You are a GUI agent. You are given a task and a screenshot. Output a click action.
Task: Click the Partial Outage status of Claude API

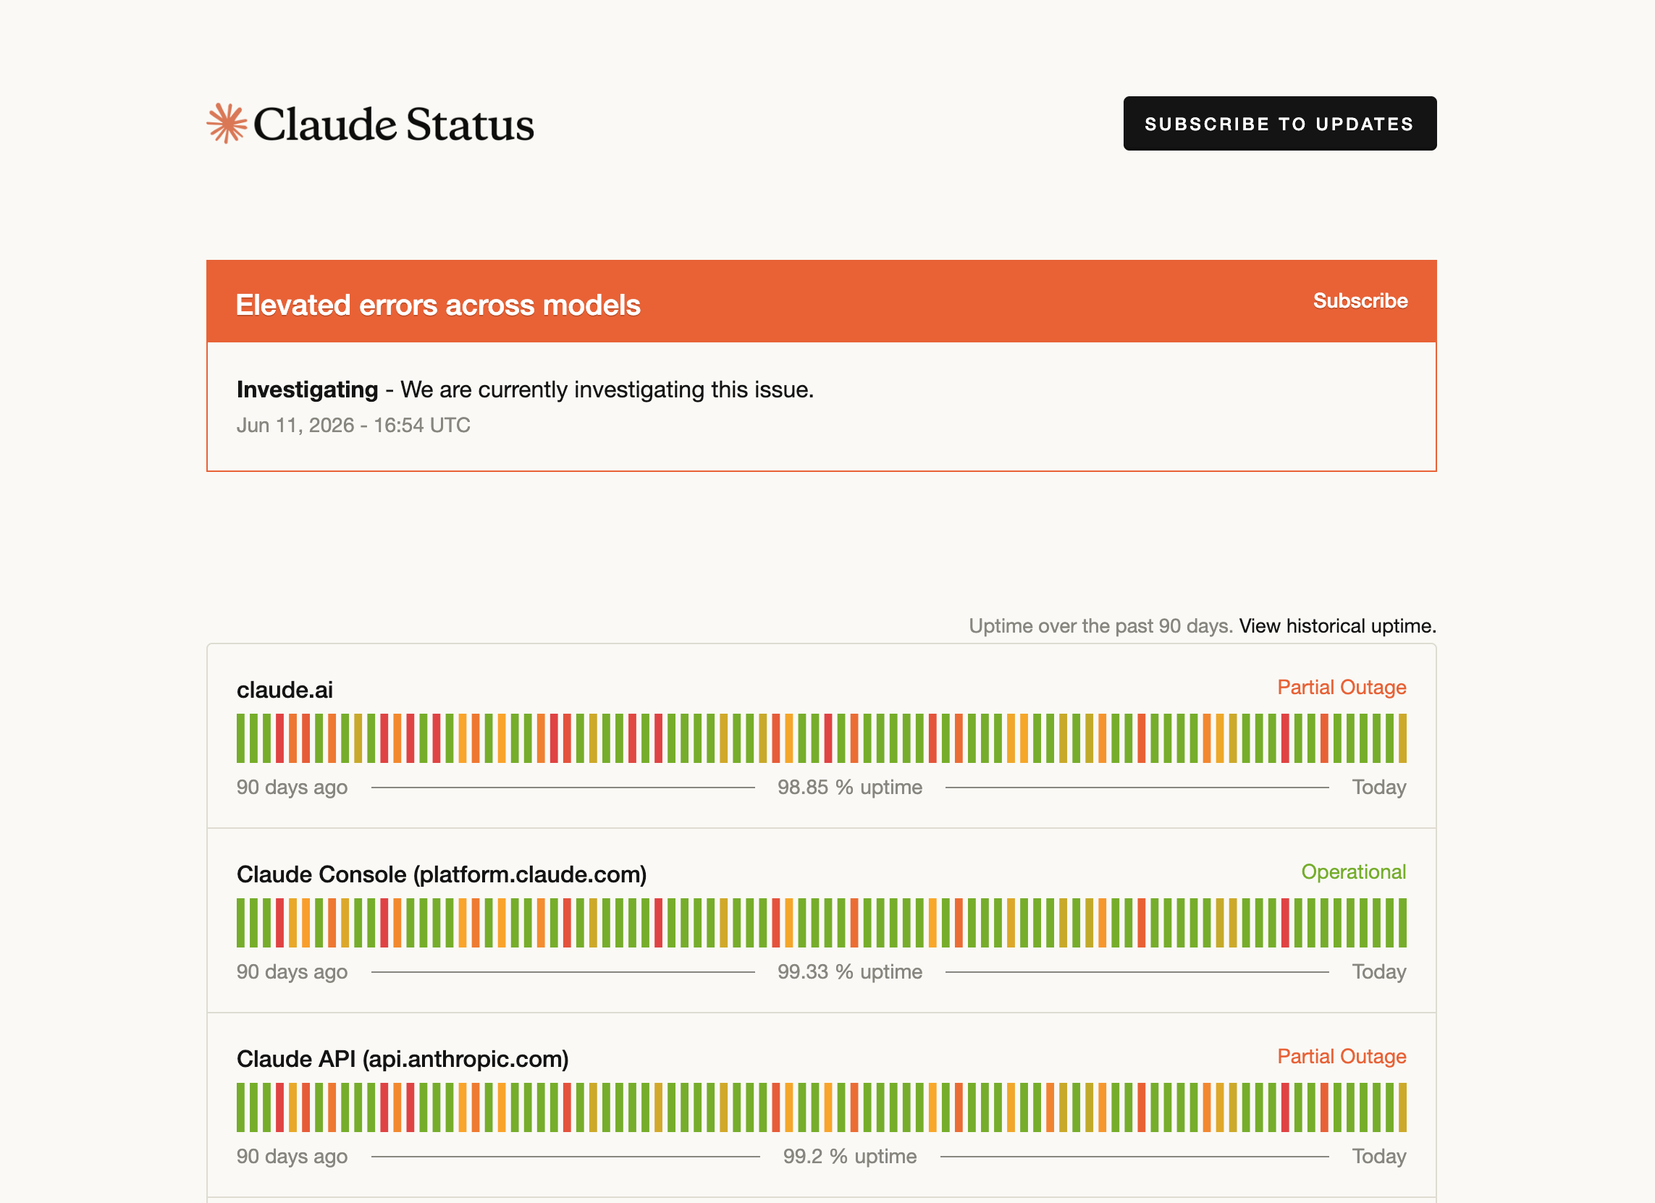coord(1342,1056)
